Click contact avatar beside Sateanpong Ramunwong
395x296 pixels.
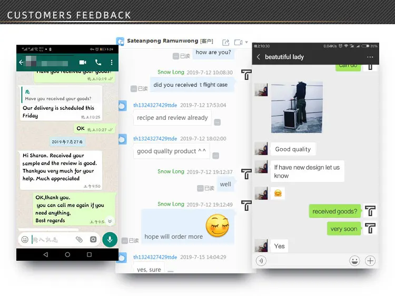coord(120,42)
